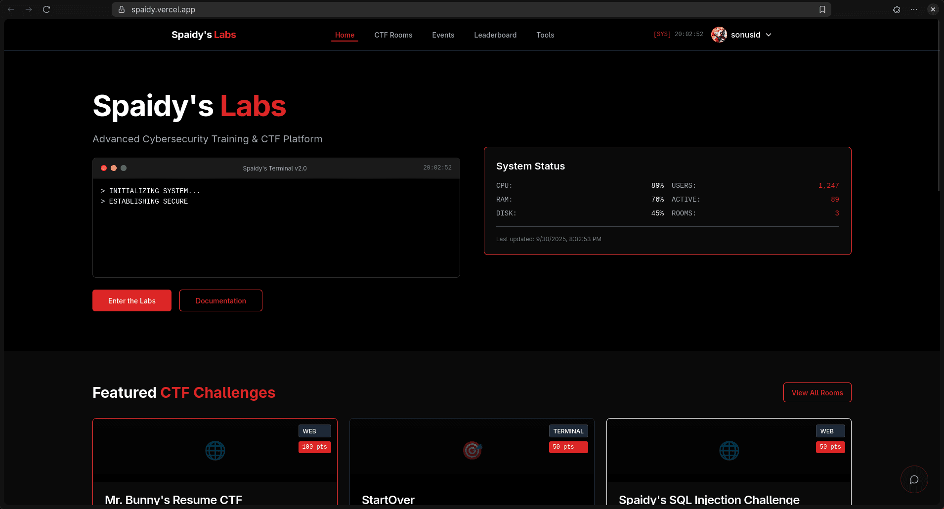This screenshot has height=509, width=944.
Task: Open the browser three-dot menu
Action: click(913, 9)
